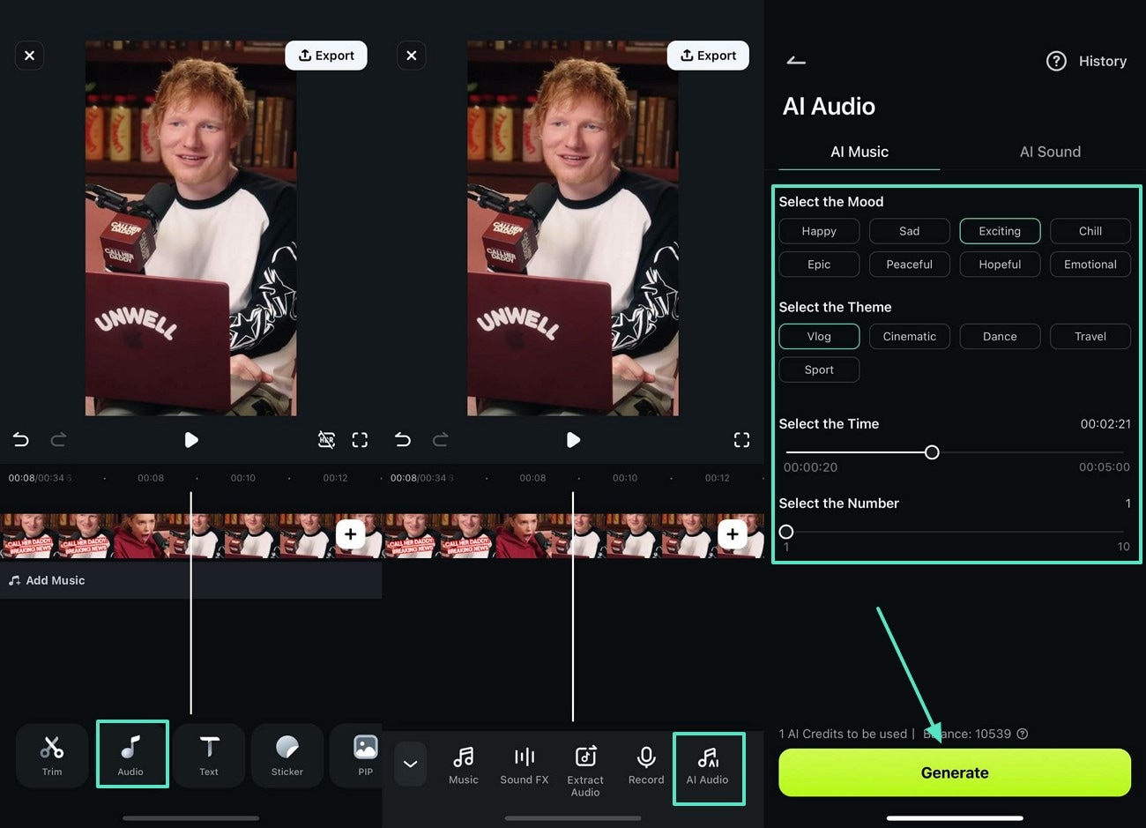1146x828 pixels.
Task: Click the Select the Number slider handle
Action: [786, 532]
